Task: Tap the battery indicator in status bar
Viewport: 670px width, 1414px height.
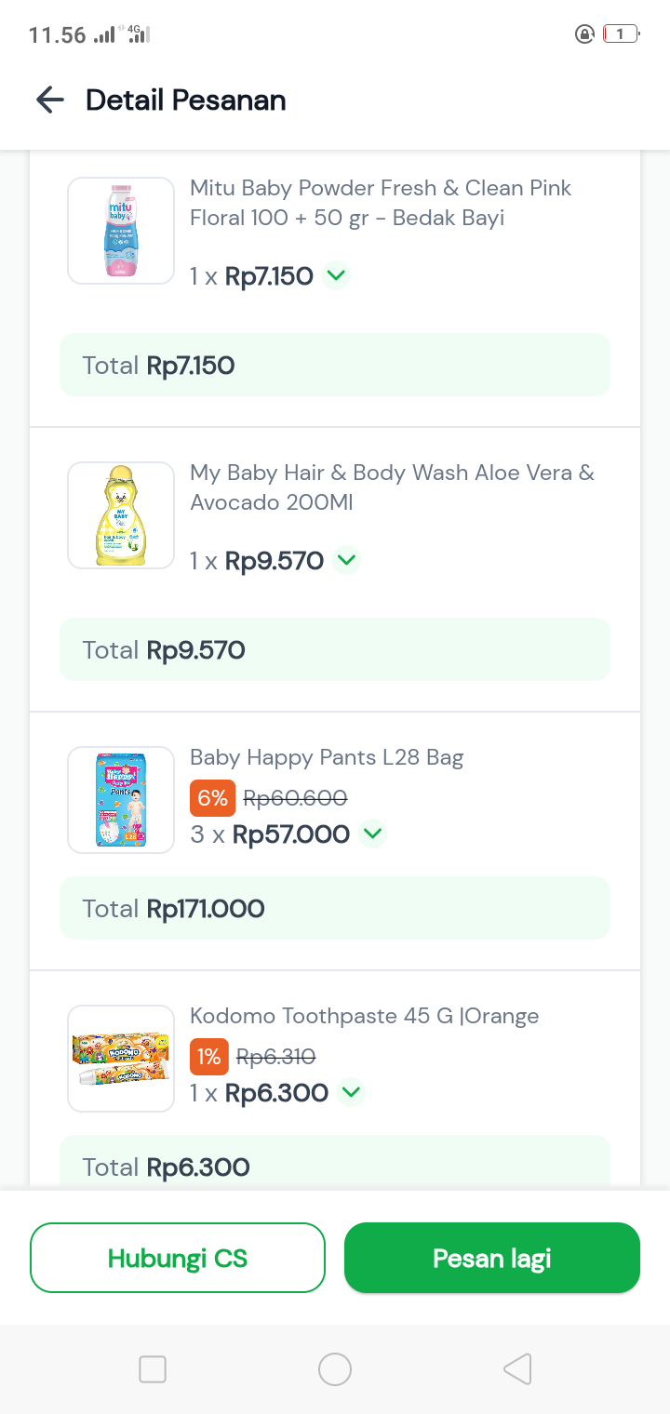Action: (621, 34)
